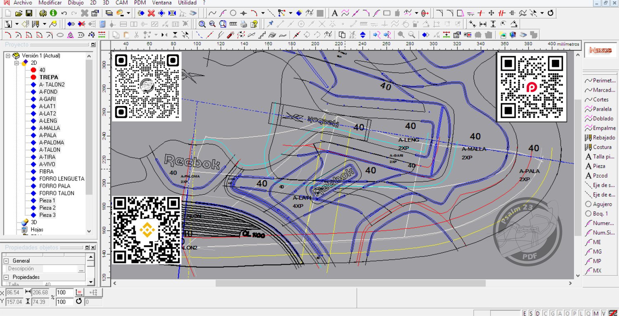Toggle letter V in status bar
This screenshot has height=316, width=619.
tap(604, 314)
